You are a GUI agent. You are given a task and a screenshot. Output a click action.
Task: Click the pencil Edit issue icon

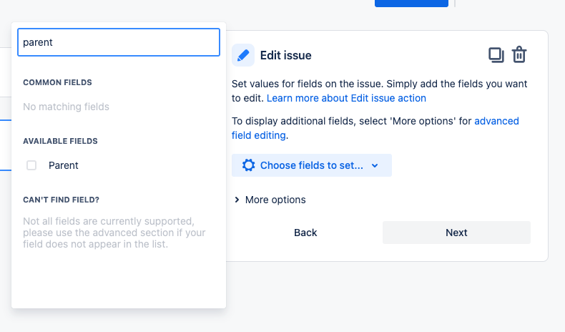point(243,55)
